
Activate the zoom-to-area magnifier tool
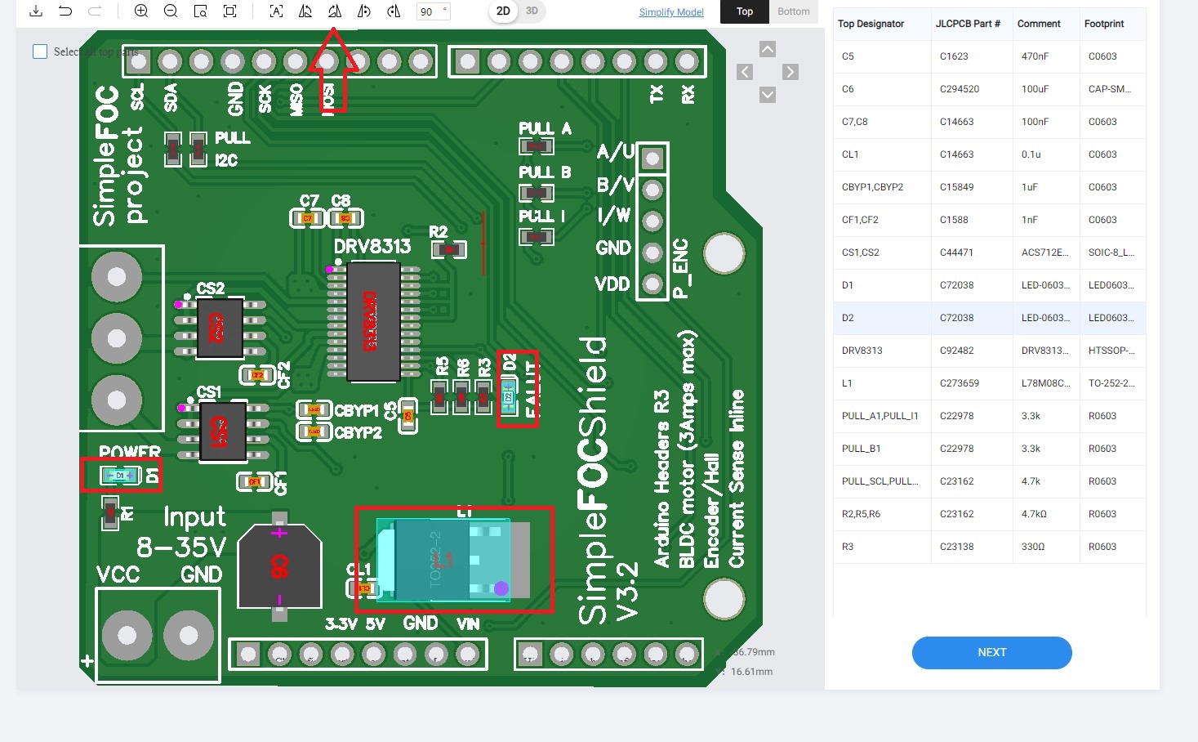(200, 11)
